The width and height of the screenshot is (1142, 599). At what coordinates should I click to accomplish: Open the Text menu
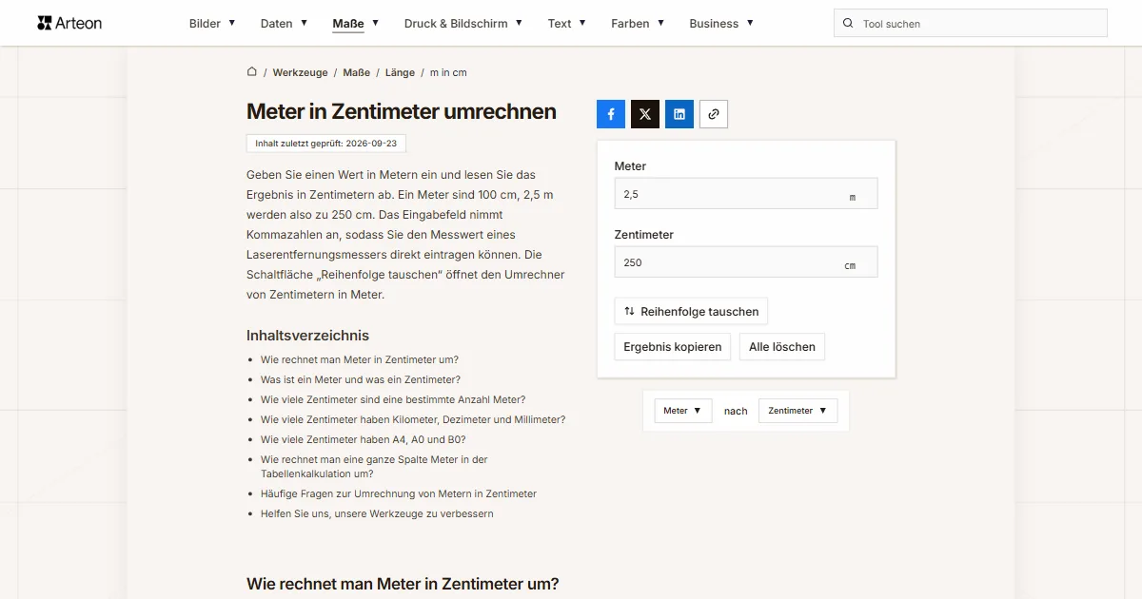(567, 23)
